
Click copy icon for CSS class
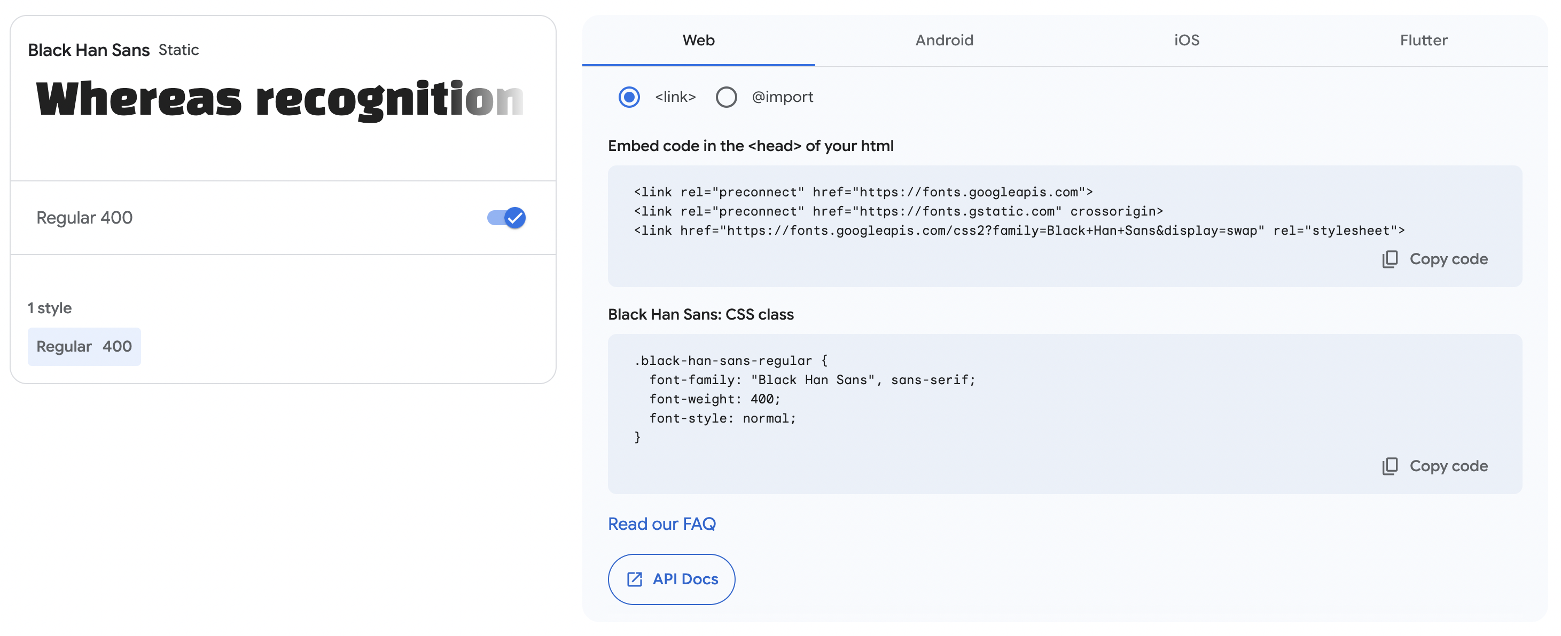1390,466
